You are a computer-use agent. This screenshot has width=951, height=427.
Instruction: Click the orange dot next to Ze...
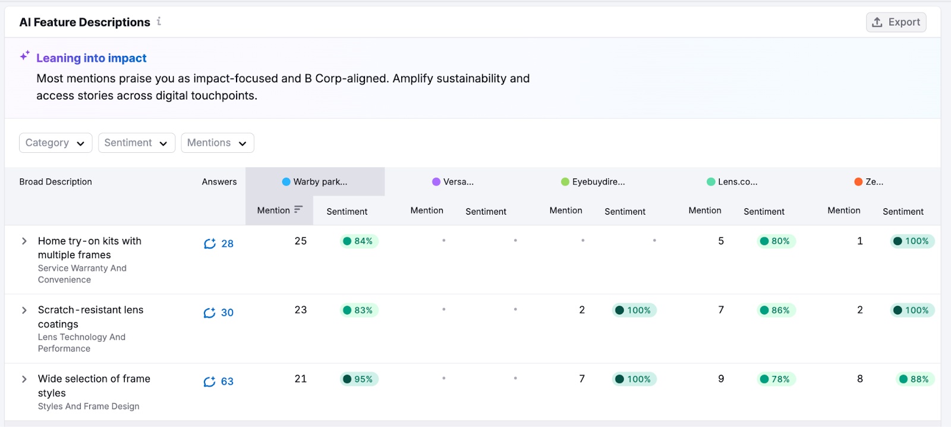858,182
